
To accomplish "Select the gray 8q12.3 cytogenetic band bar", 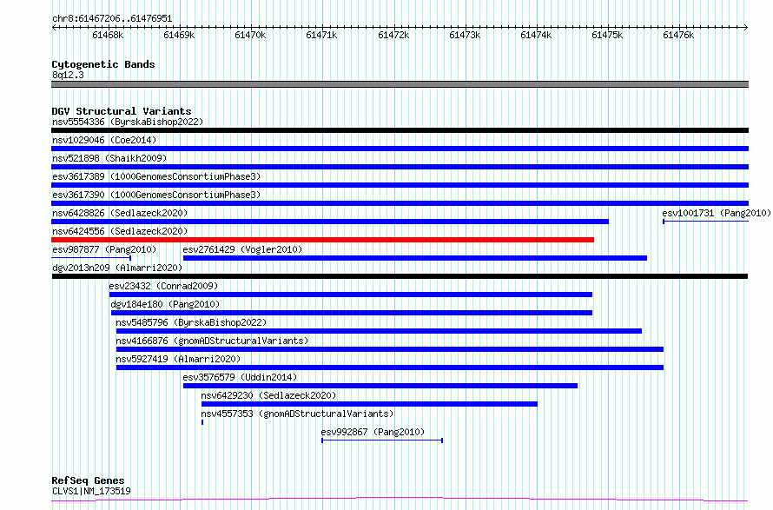I will coord(400,84).
